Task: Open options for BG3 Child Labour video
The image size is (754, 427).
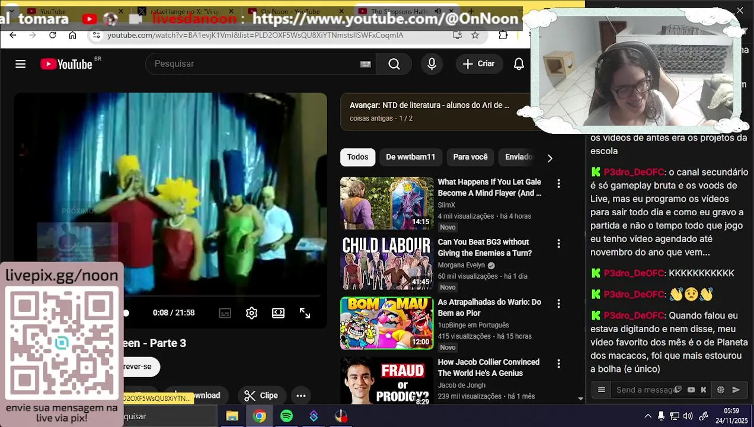Action: pos(558,244)
